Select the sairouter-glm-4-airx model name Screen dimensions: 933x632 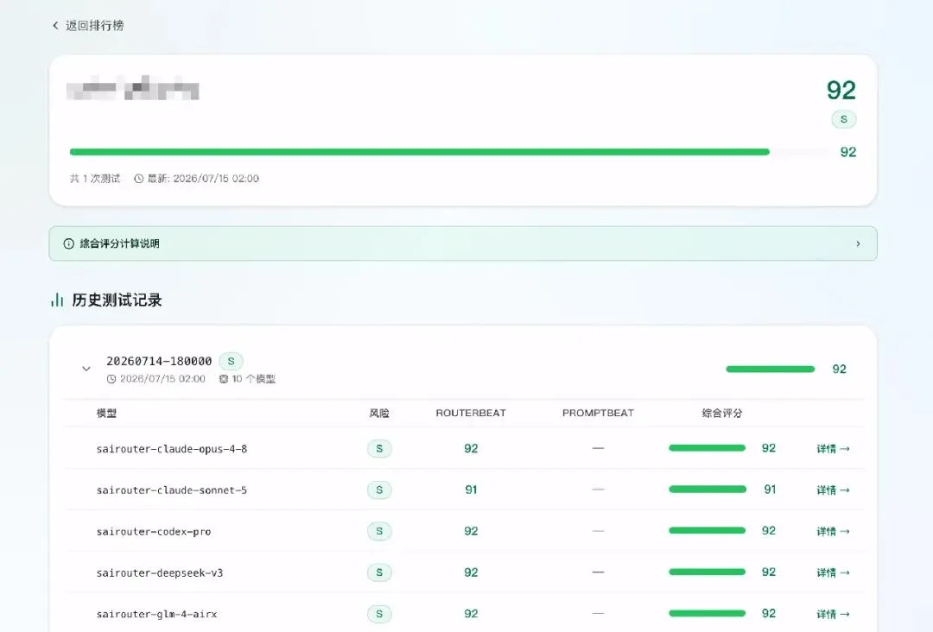(x=156, y=614)
